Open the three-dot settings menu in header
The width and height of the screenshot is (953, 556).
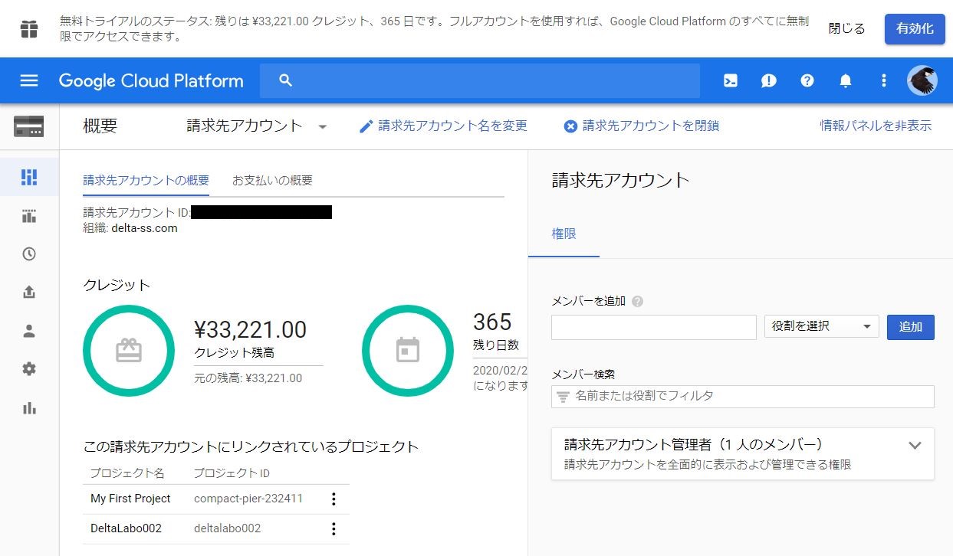884,80
